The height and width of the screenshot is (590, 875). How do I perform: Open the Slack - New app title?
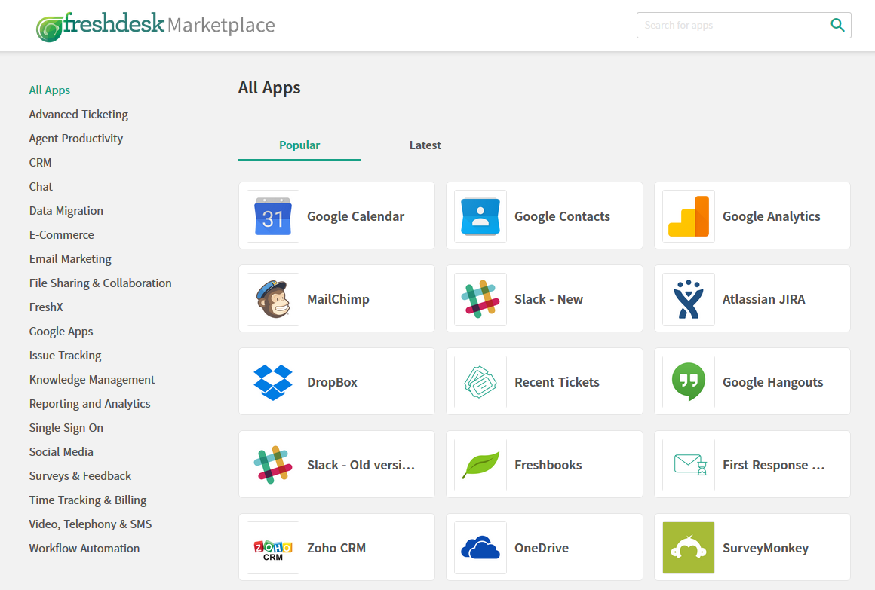[x=548, y=299]
